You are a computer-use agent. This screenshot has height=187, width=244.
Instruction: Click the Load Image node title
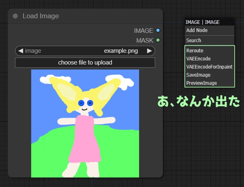coord(41,16)
